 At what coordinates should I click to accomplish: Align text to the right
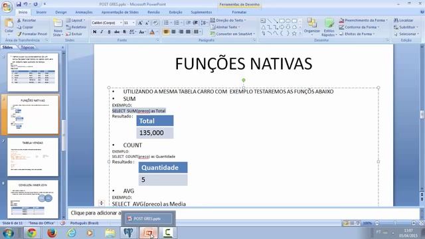(181, 32)
